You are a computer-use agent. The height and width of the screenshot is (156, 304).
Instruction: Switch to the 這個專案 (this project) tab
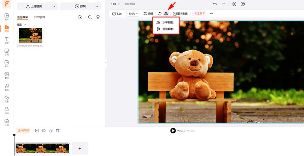(x=22, y=17)
